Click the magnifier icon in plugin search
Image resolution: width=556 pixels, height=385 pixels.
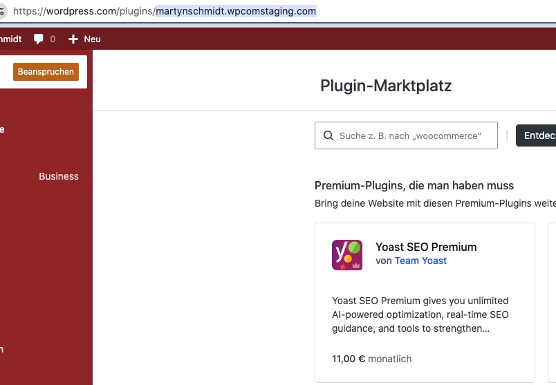pyautogui.click(x=328, y=135)
